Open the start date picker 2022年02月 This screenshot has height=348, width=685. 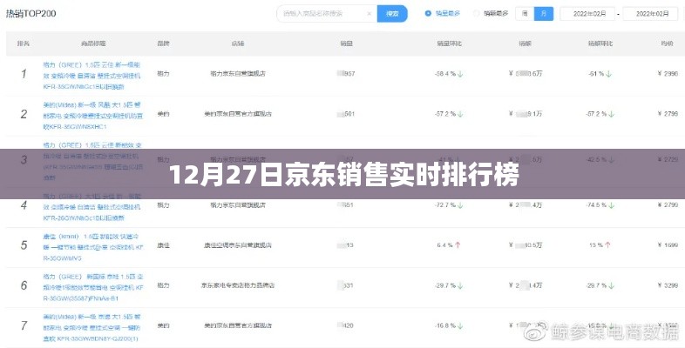(587, 14)
